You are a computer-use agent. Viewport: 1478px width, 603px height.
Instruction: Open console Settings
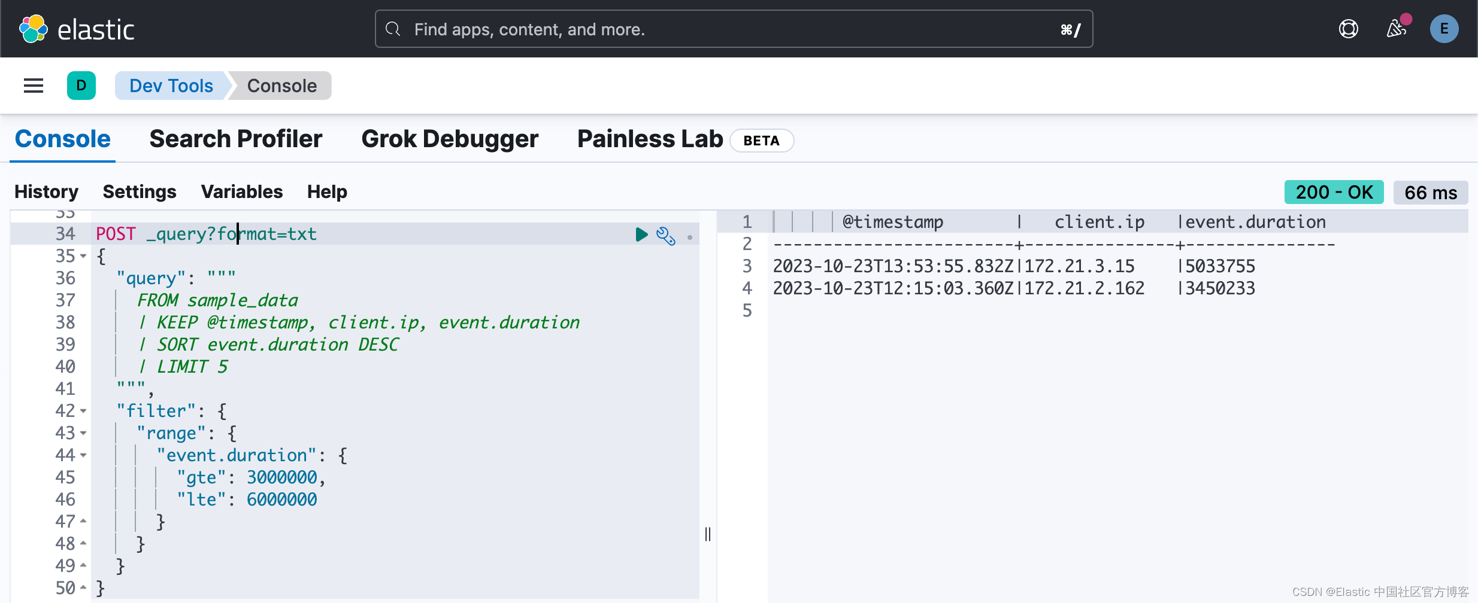click(x=140, y=191)
